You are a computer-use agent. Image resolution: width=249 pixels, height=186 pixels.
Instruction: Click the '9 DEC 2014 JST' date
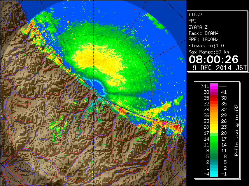219,68
